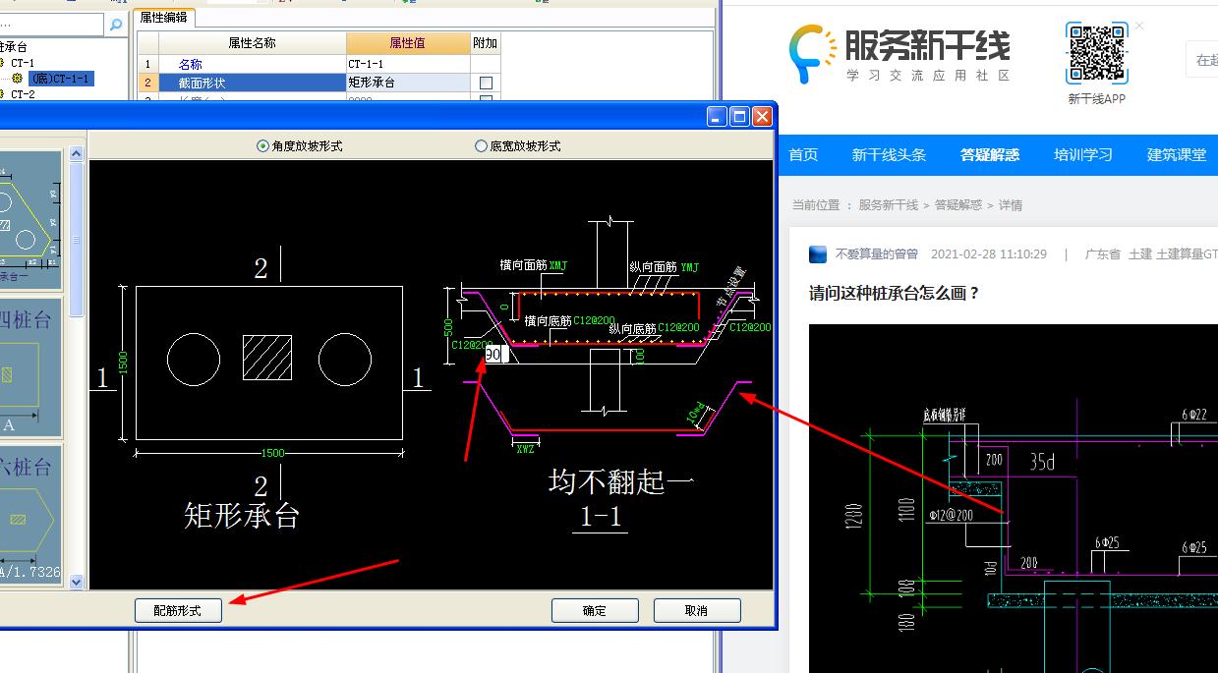Close the QR code popup
Screen dimensions: 1218x673
point(1139,26)
